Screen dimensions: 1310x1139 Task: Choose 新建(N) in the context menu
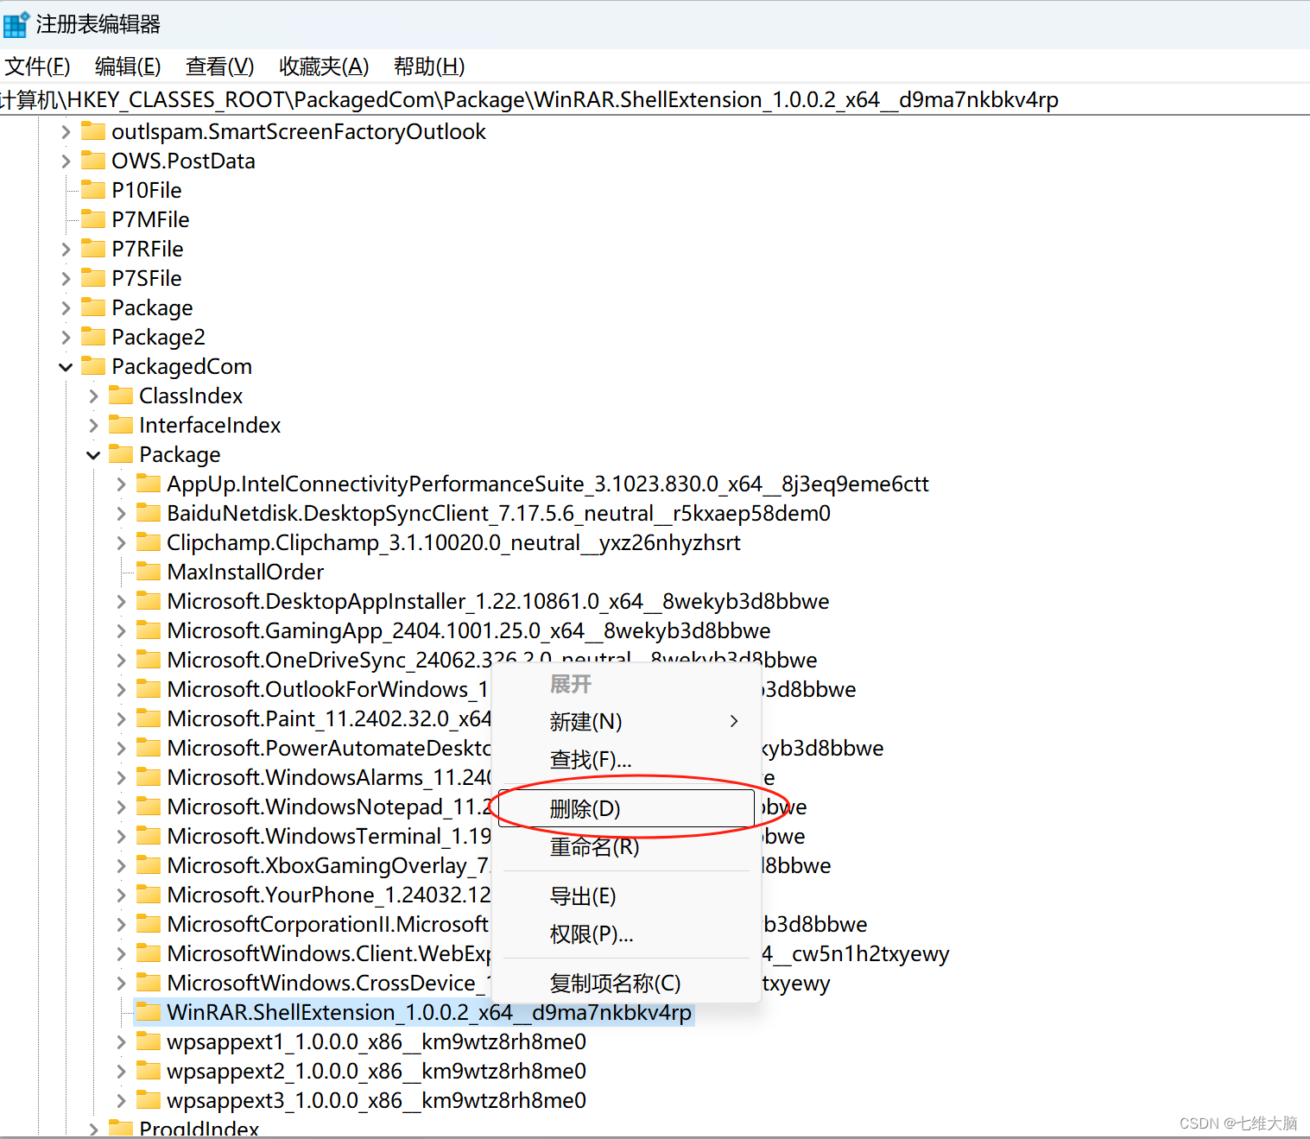coord(627,721)
